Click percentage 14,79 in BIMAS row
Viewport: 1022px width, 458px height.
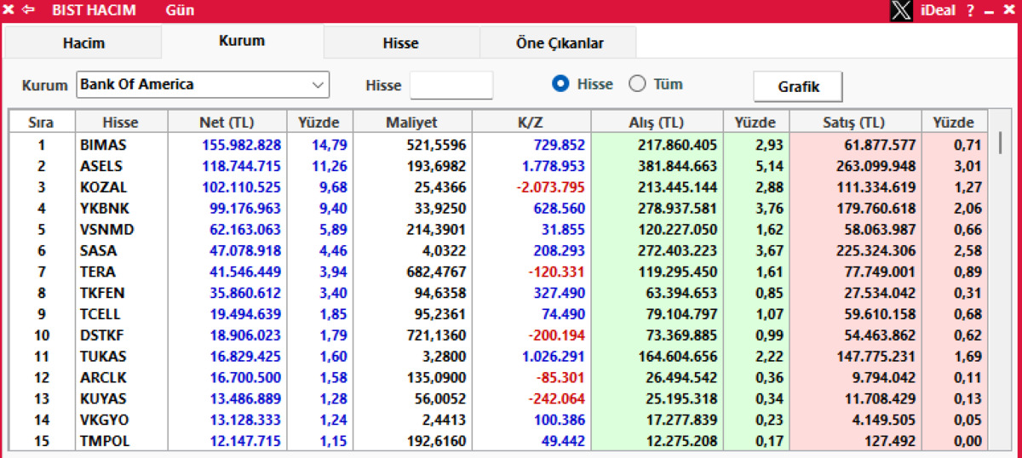pos(330,145)
